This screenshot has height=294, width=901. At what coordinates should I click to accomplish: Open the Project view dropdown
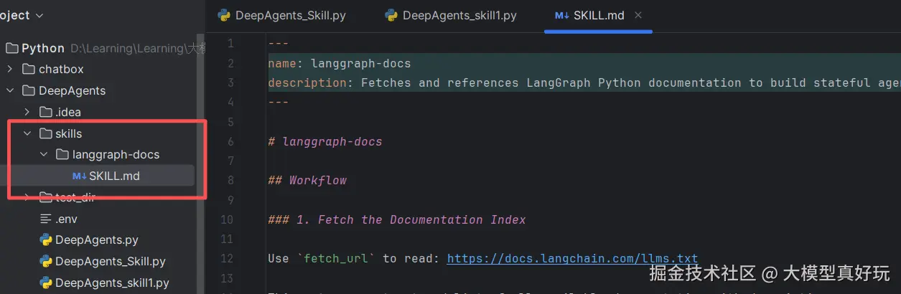pos(39,15)
